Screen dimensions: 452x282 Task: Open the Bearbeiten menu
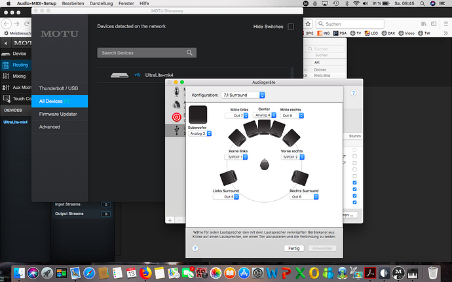73,3
